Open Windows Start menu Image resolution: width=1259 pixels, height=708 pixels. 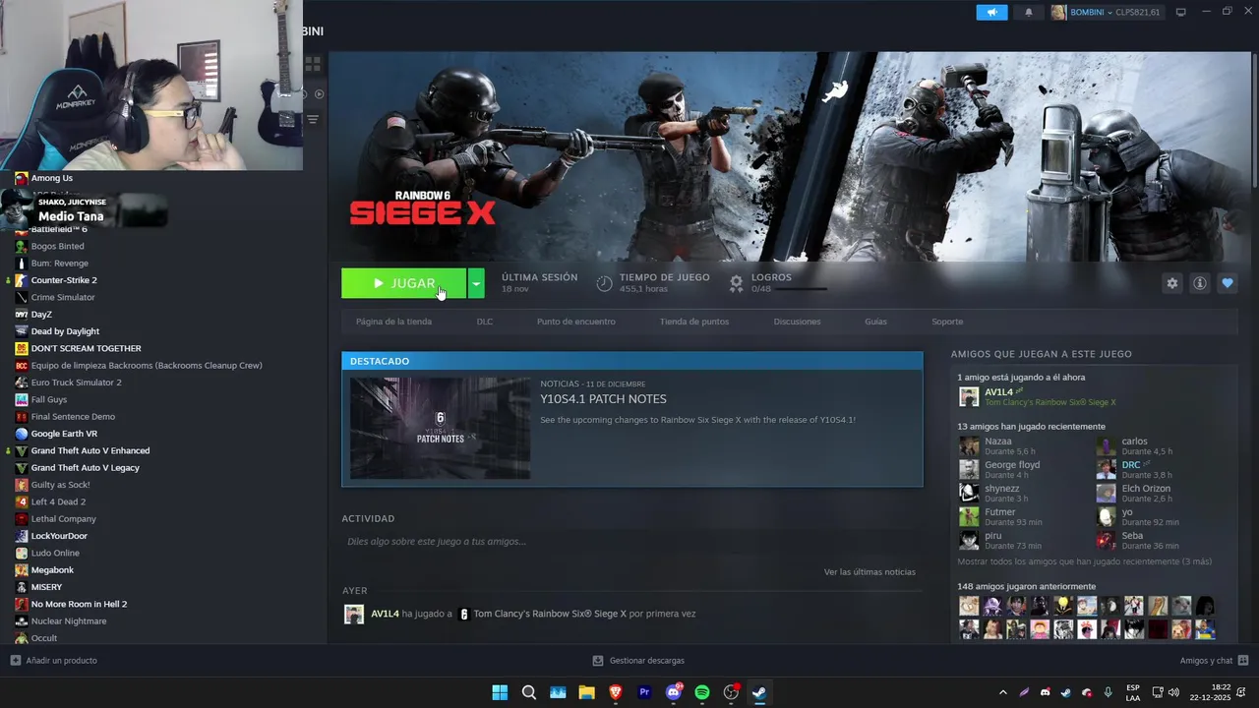500,692
